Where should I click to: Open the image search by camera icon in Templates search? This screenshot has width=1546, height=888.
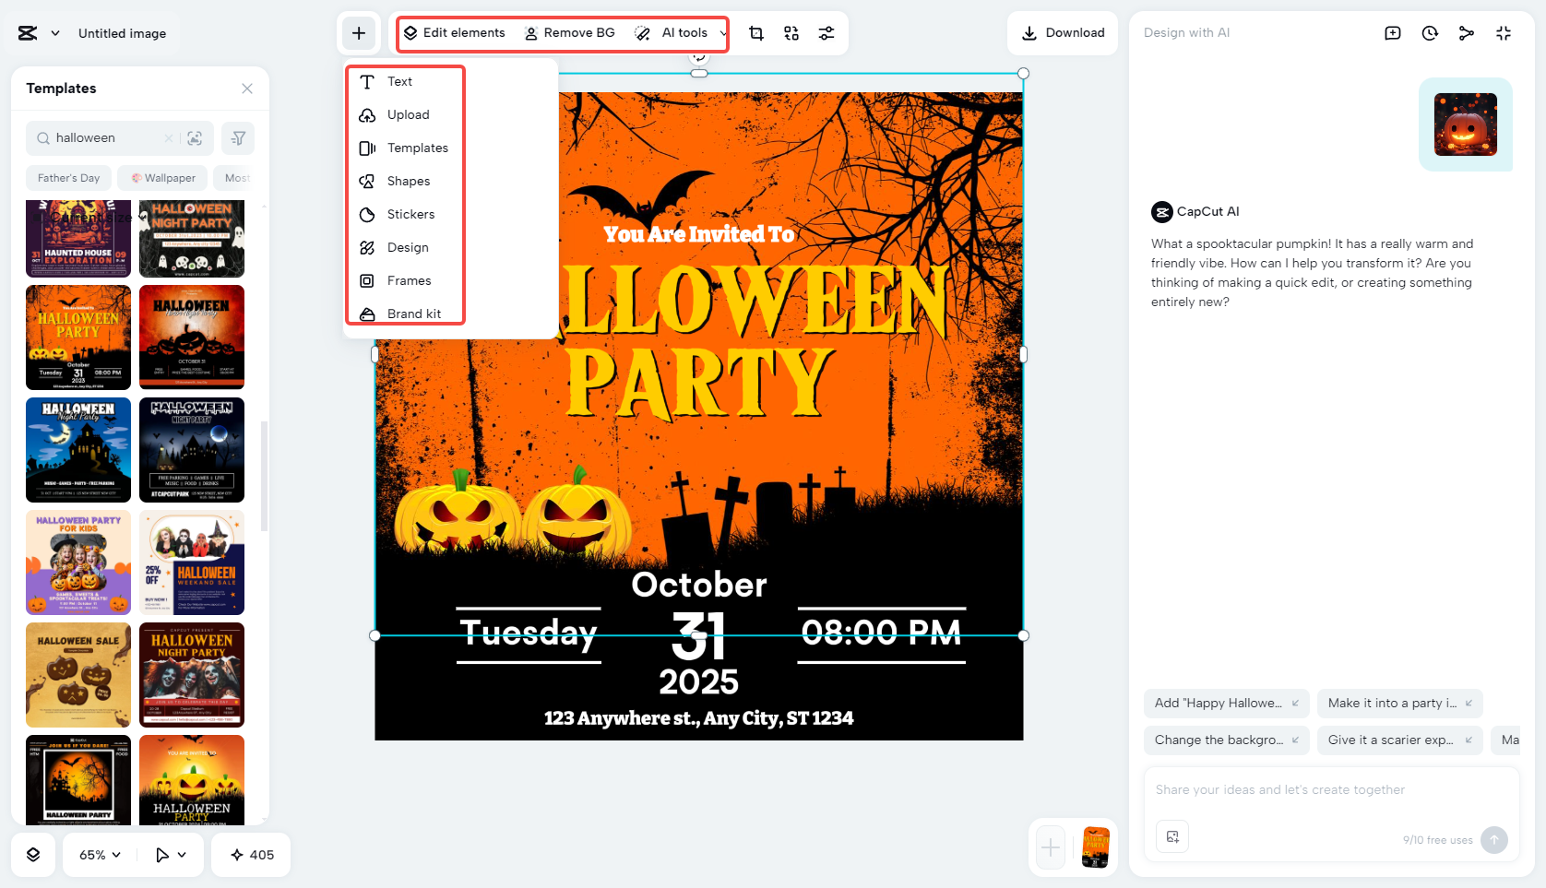coord(196,137)
